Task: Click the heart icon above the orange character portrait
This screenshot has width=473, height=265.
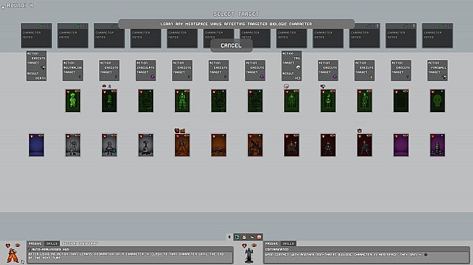Action: tap(8, 245)
